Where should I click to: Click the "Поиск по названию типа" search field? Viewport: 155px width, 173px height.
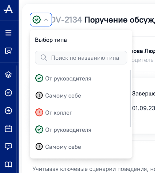(81, 58)
